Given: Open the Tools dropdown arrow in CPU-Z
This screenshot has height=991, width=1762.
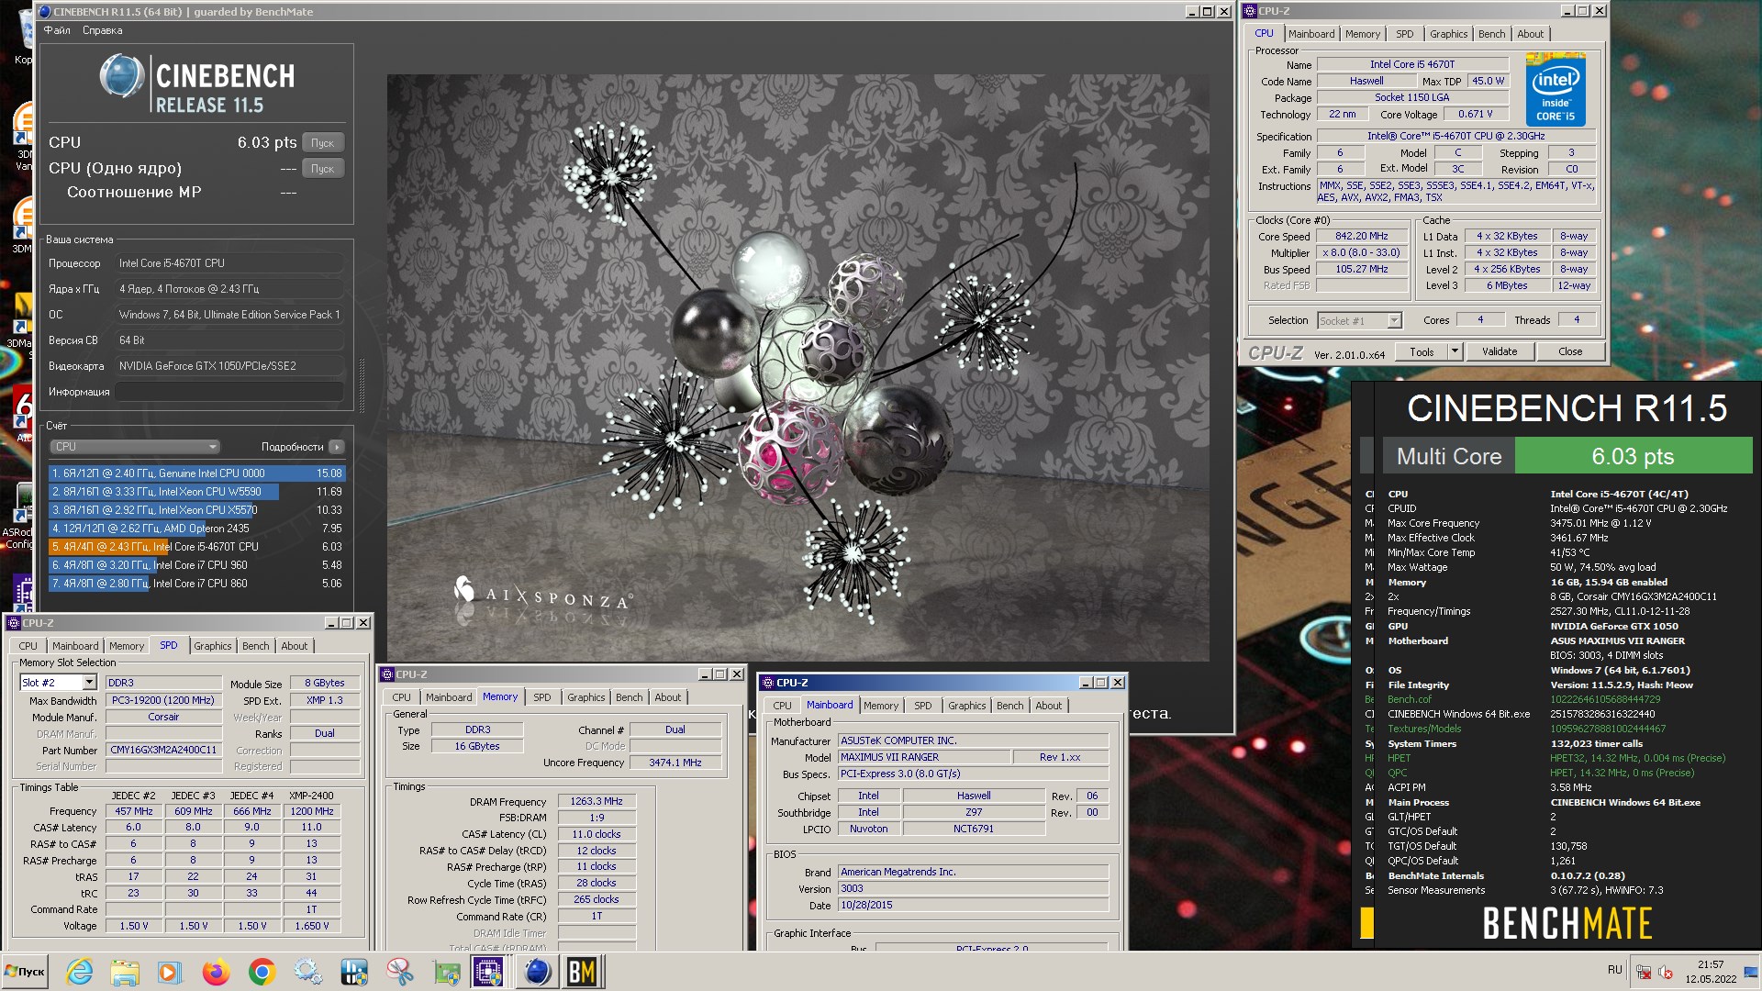Looking at the screenshot, I should point(1454,351).
